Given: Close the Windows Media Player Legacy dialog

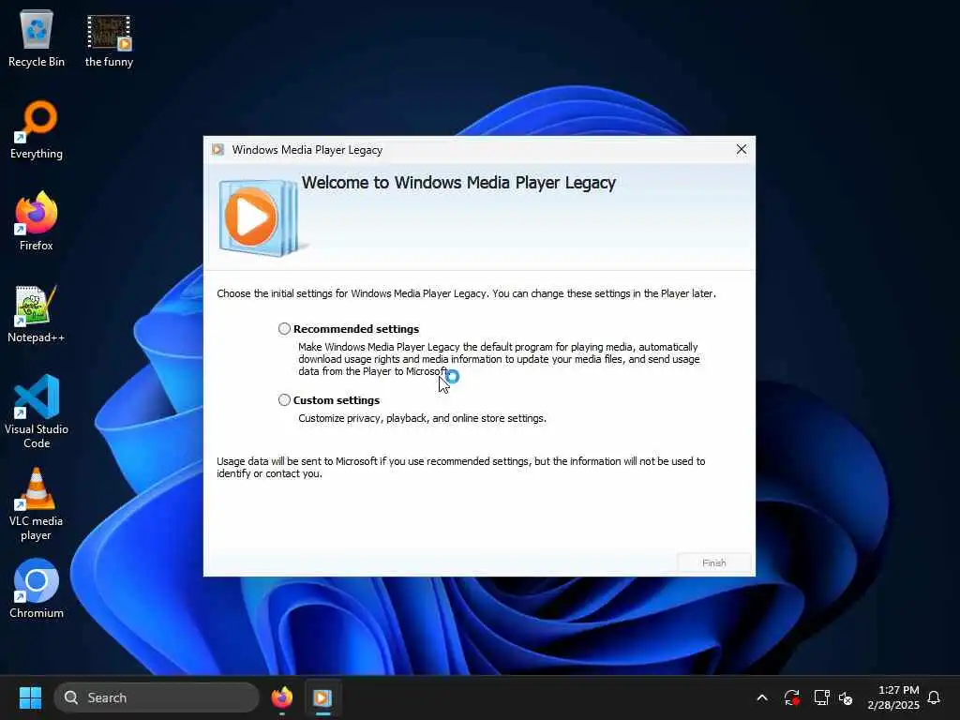Looking at the screenshot, I should click(x=741, y=149).
